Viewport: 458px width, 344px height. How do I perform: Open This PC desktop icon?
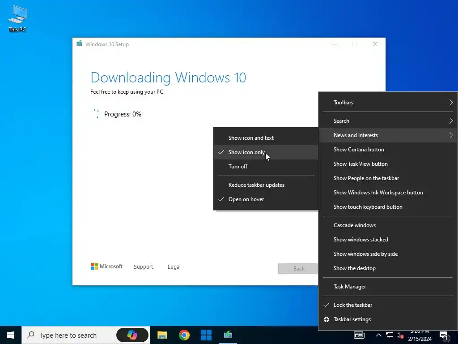(x=17, y=18)
